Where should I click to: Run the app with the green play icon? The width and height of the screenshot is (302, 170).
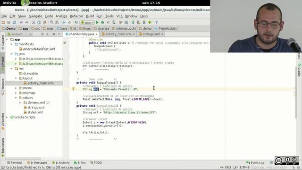[97, 22]
